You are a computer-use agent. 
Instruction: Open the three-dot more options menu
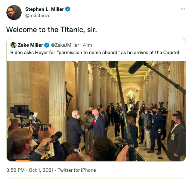tap(183, 9)
